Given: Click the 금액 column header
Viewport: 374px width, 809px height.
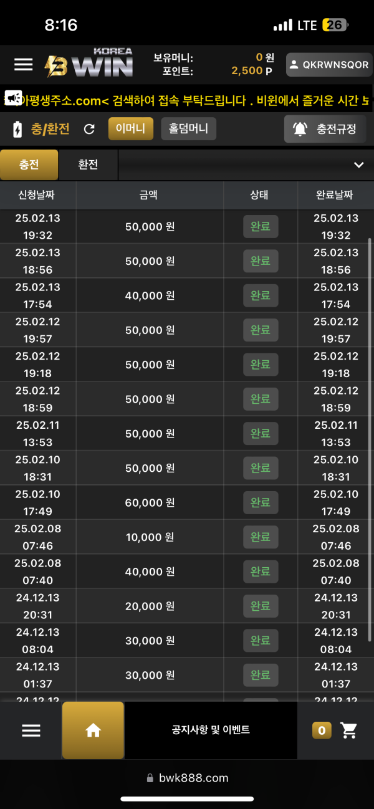Looking at the screenshot, I should [149, 195].
